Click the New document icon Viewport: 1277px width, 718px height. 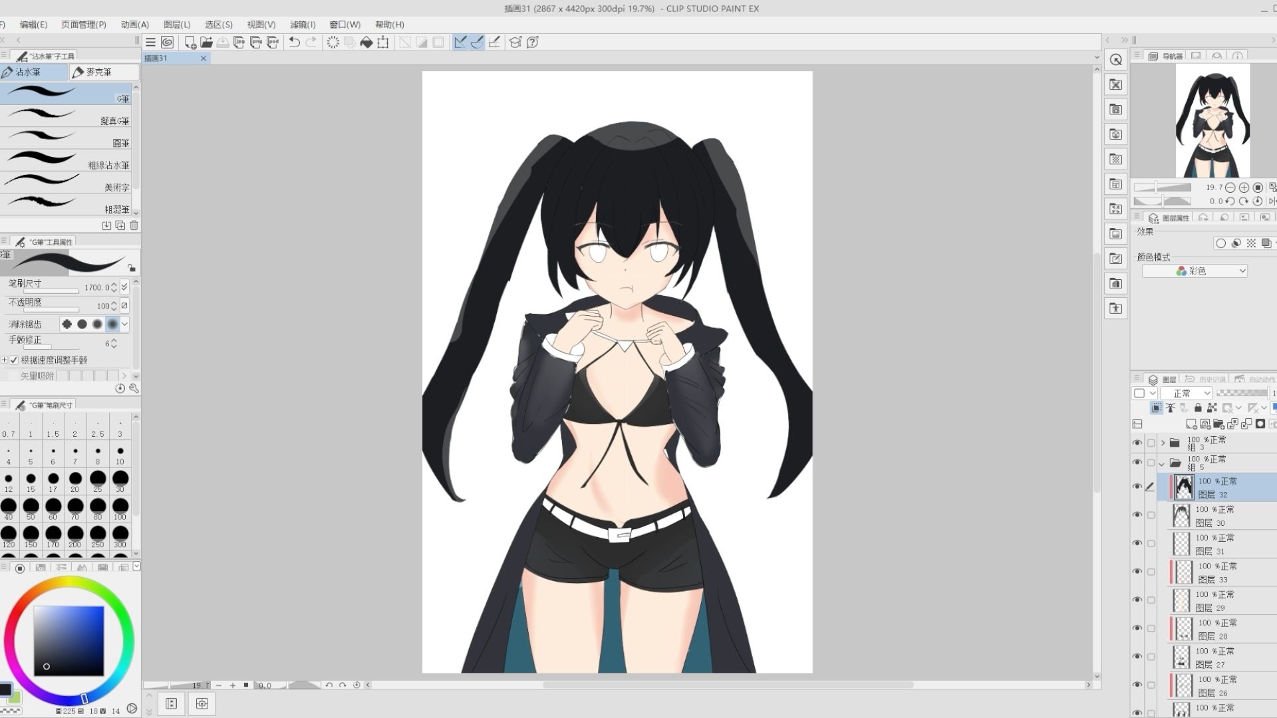[190, 43]
